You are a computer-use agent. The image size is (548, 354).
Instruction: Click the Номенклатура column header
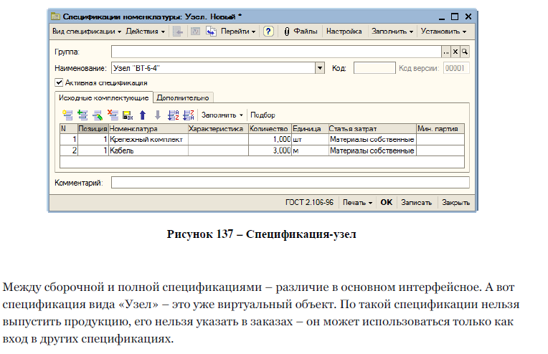click(148, 129)
